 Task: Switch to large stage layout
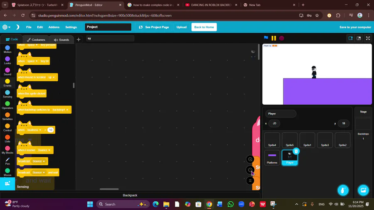(359, 38)
